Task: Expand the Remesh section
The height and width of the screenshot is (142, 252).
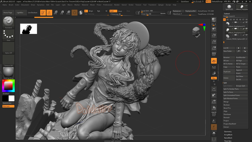Action: 226,117
